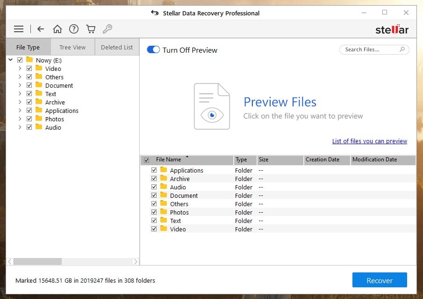This screenshot has width=423, height=299.
Task: Uncheck the Photos checkbox in left tree
Action: click(29, 118)
